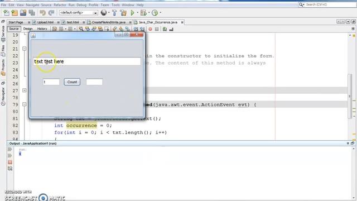Image resolution: width=357 pixels, height=201 pixels.
Task: Click the Search (Ctrl+I) box
Action: point(327,4)
